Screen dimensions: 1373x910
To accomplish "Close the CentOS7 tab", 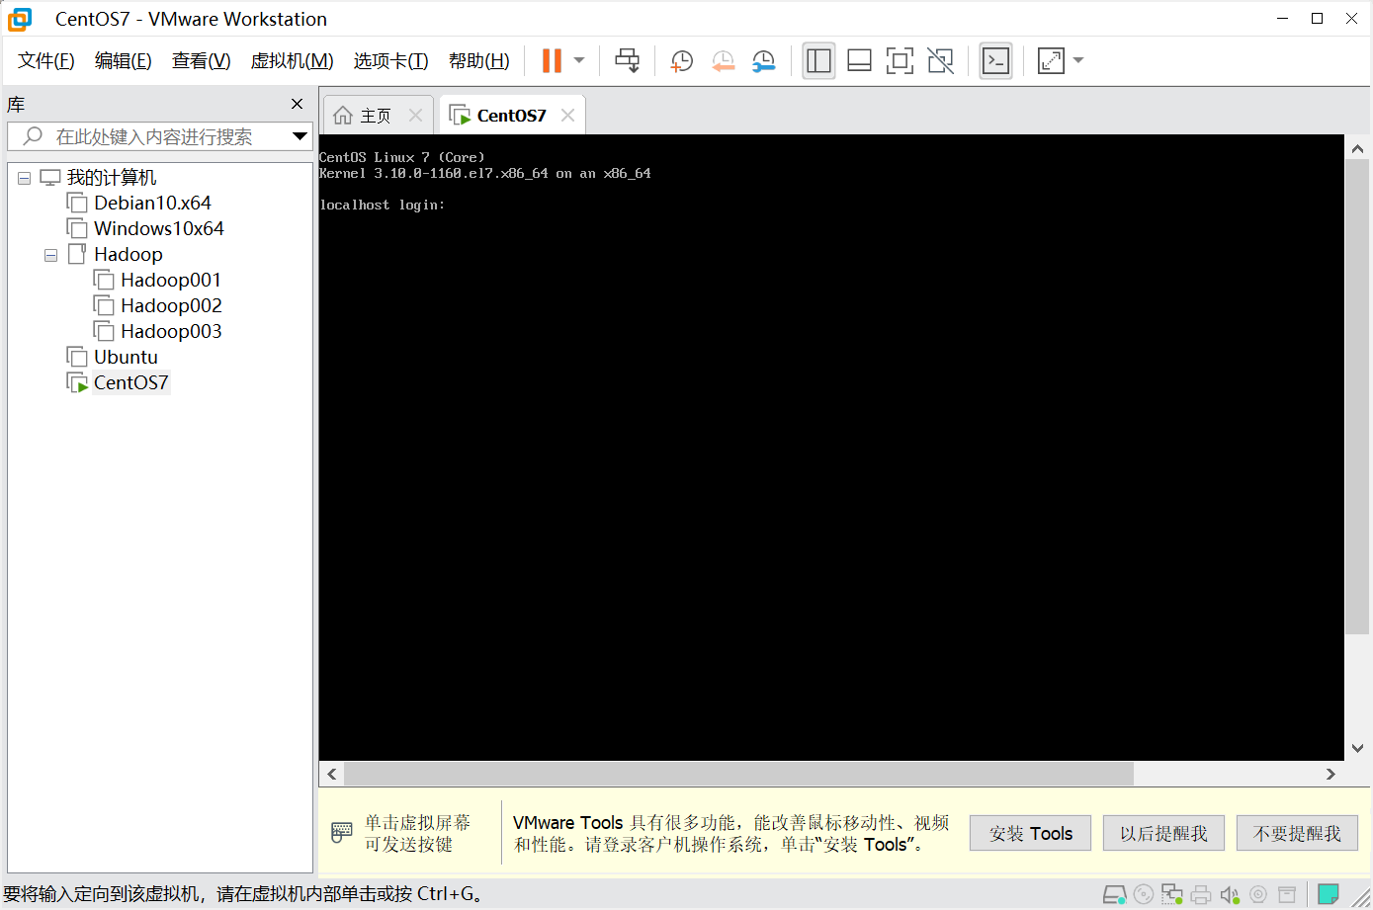I will coord(567,116).
